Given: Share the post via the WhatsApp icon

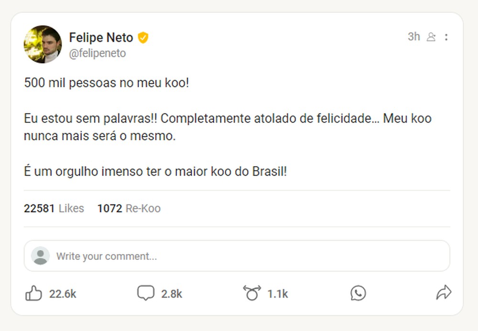Looking at the screenshot, I should [x=358, y=293].
